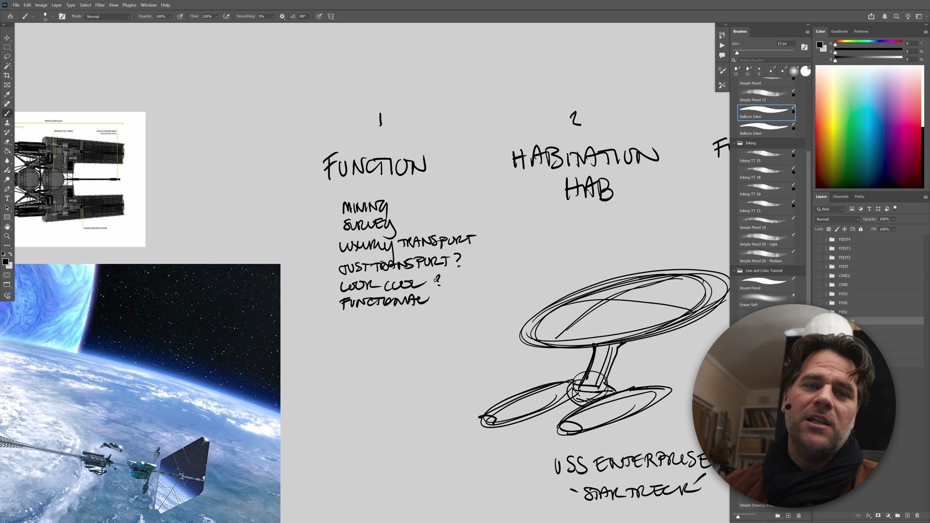Select the Crop tool
Screen dimensions: 930x523
pos(7,76)
